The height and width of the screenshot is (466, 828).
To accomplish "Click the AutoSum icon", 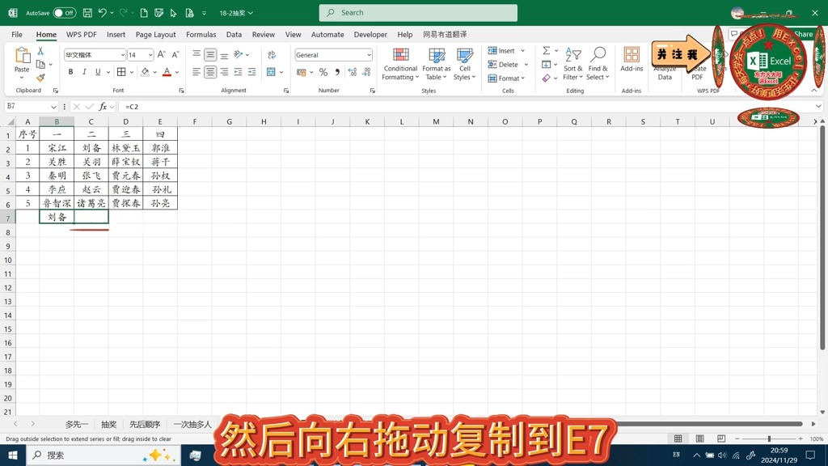I will (547, 50).
